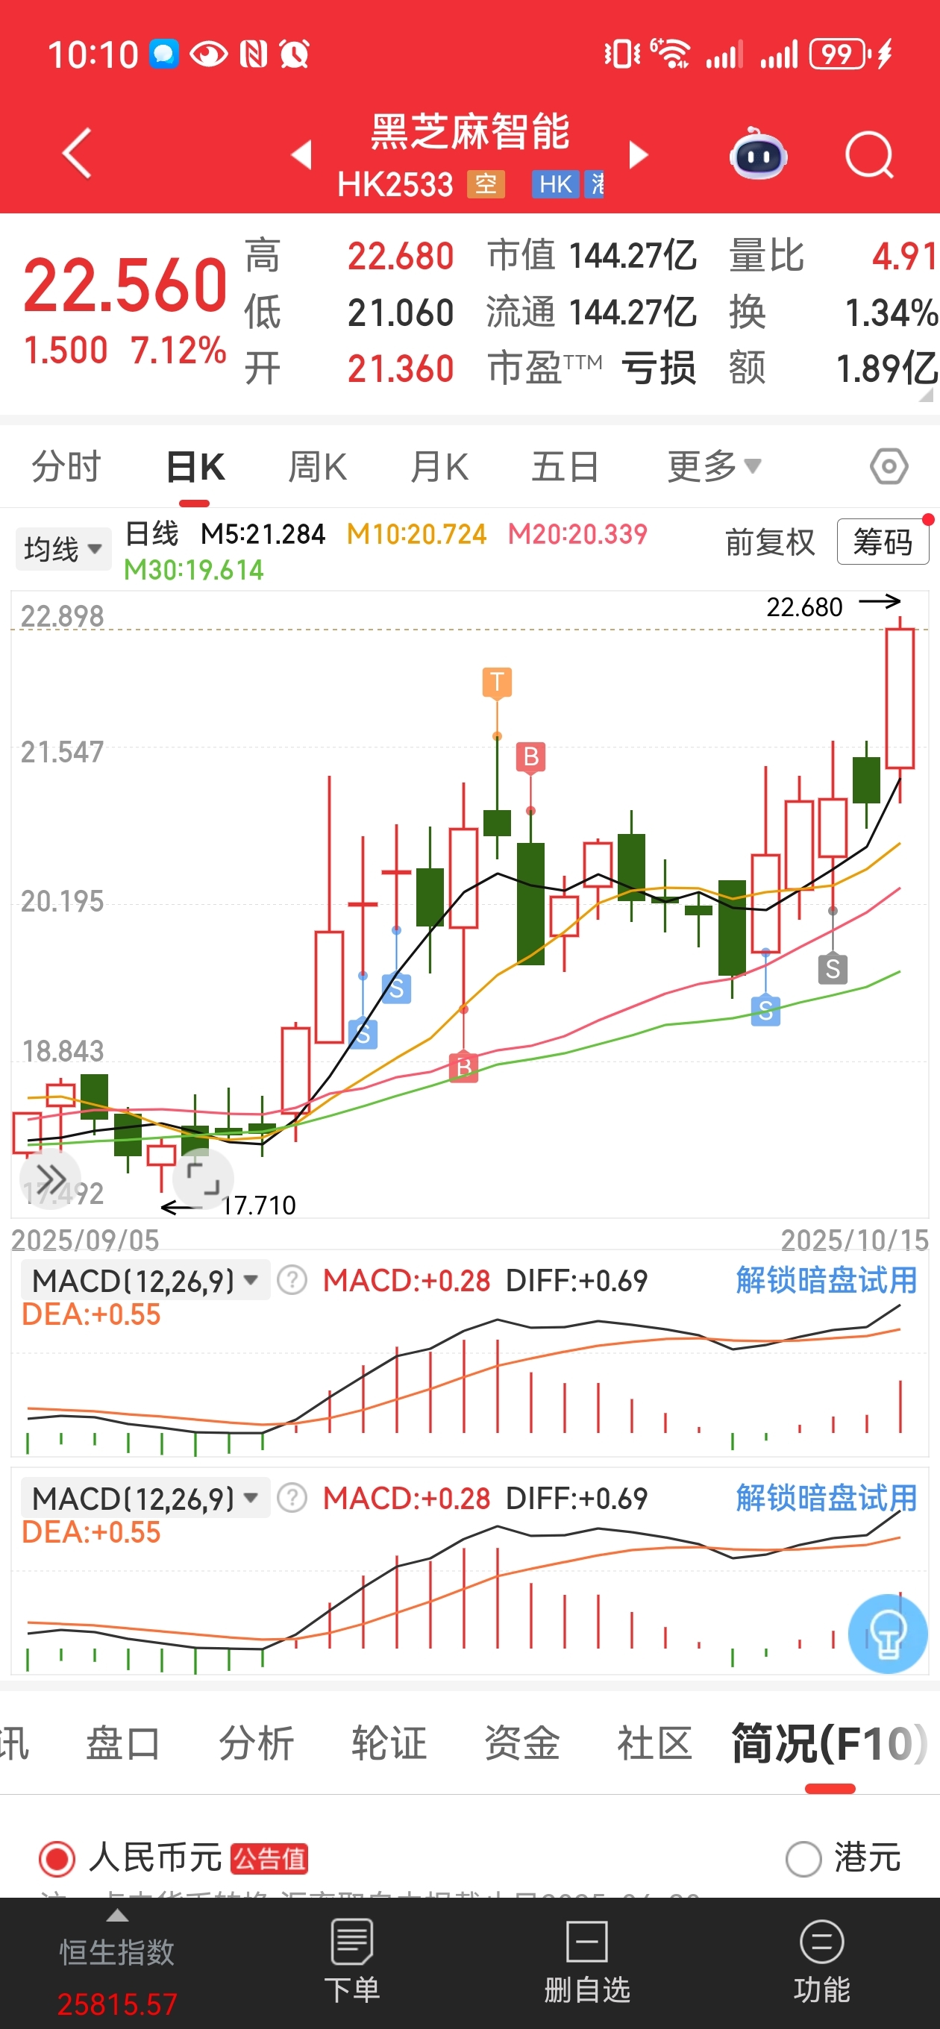Screen dimensions: 940x2029
Task: Switch to next stock with right triangle
Action: [x=638, y=155]
